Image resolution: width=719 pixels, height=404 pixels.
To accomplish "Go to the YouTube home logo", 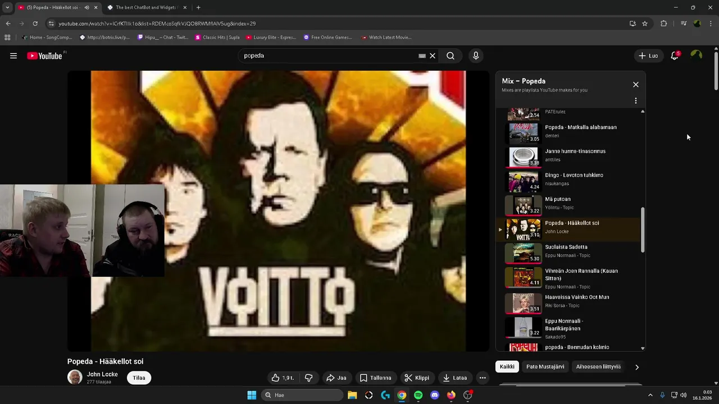I will (x=45, y=56).
